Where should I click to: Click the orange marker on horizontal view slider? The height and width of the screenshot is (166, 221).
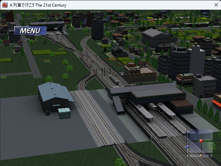(201, 155)
